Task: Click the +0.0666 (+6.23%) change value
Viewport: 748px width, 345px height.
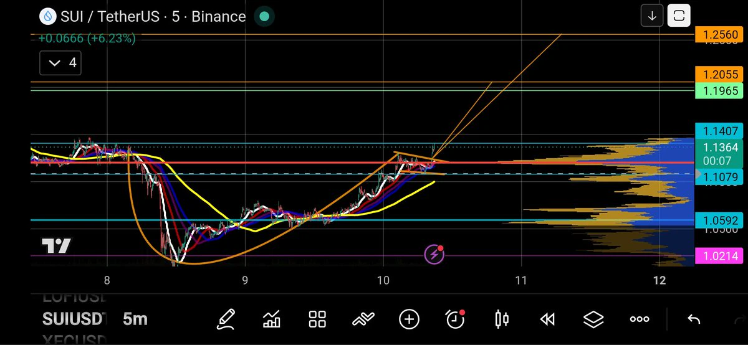Action: [x=87, y=38]
